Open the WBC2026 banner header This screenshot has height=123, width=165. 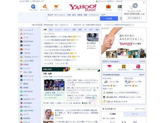tap(71, 69)
